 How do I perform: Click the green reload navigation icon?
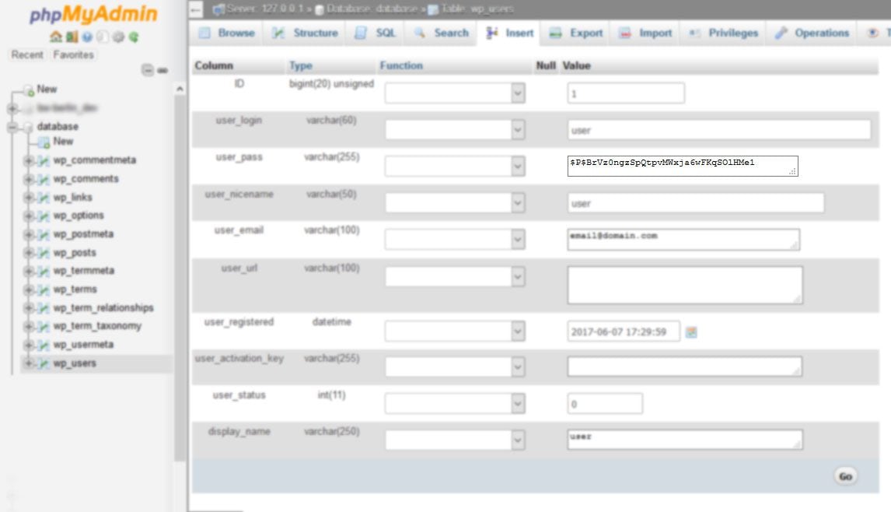pyautogui.click(x=134, y=37)
